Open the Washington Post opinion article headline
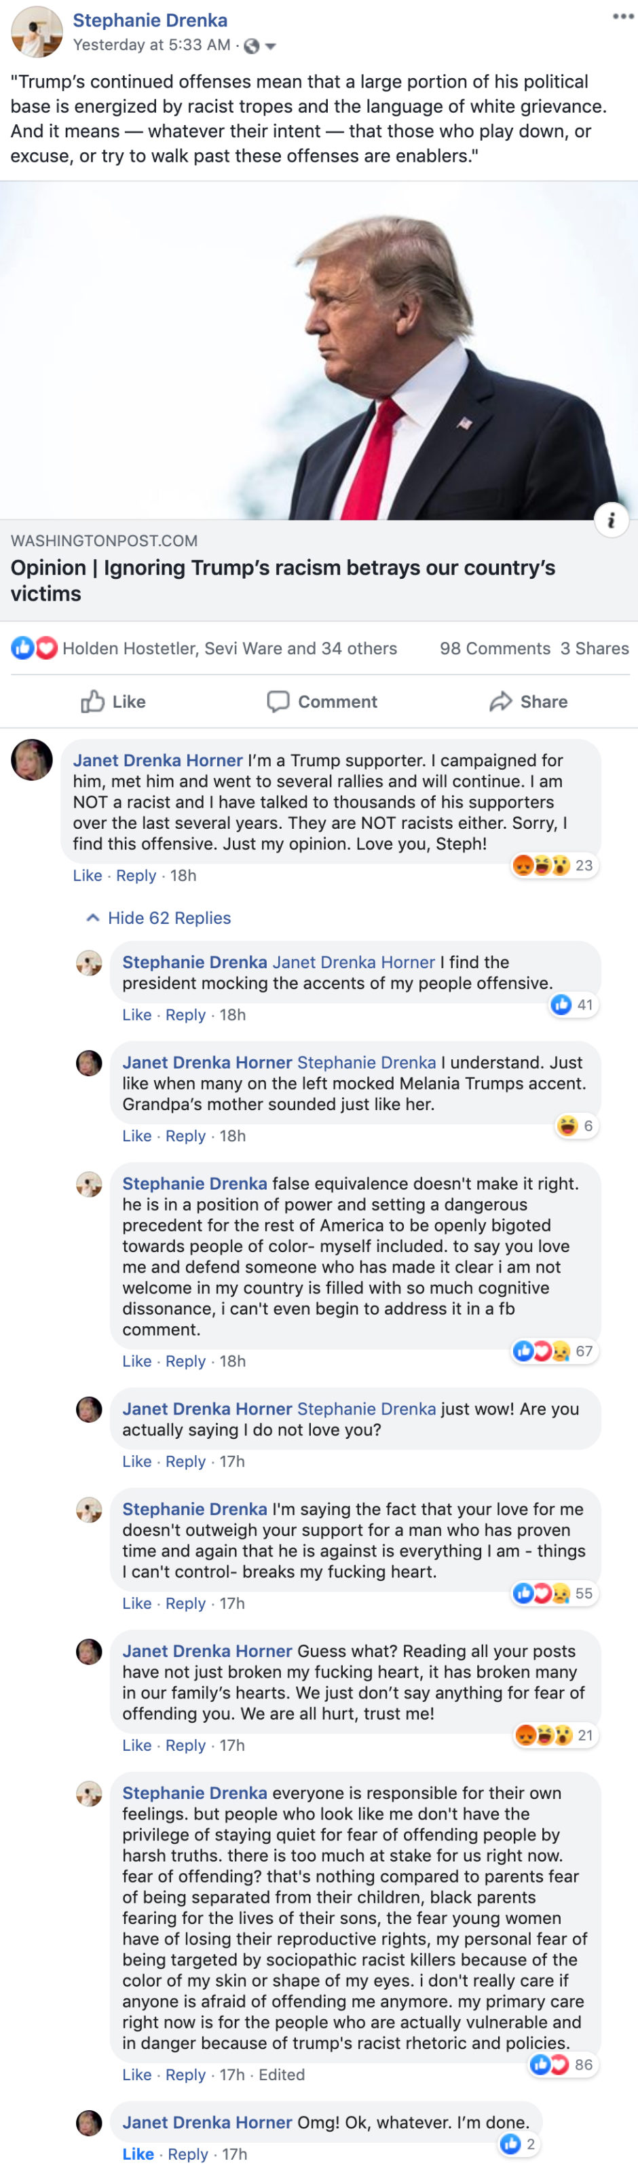The image size is (638, 2174). pos(282,580)
